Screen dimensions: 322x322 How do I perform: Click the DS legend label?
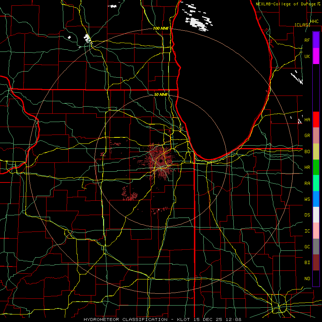(307, 215)
